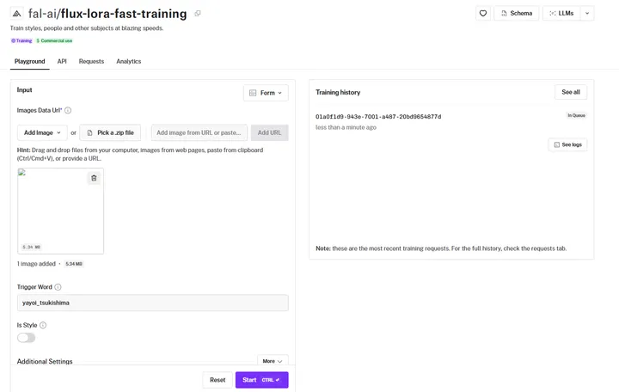Click See all in Training history
This screenshot has width=619, height=392.
(571, 92)
